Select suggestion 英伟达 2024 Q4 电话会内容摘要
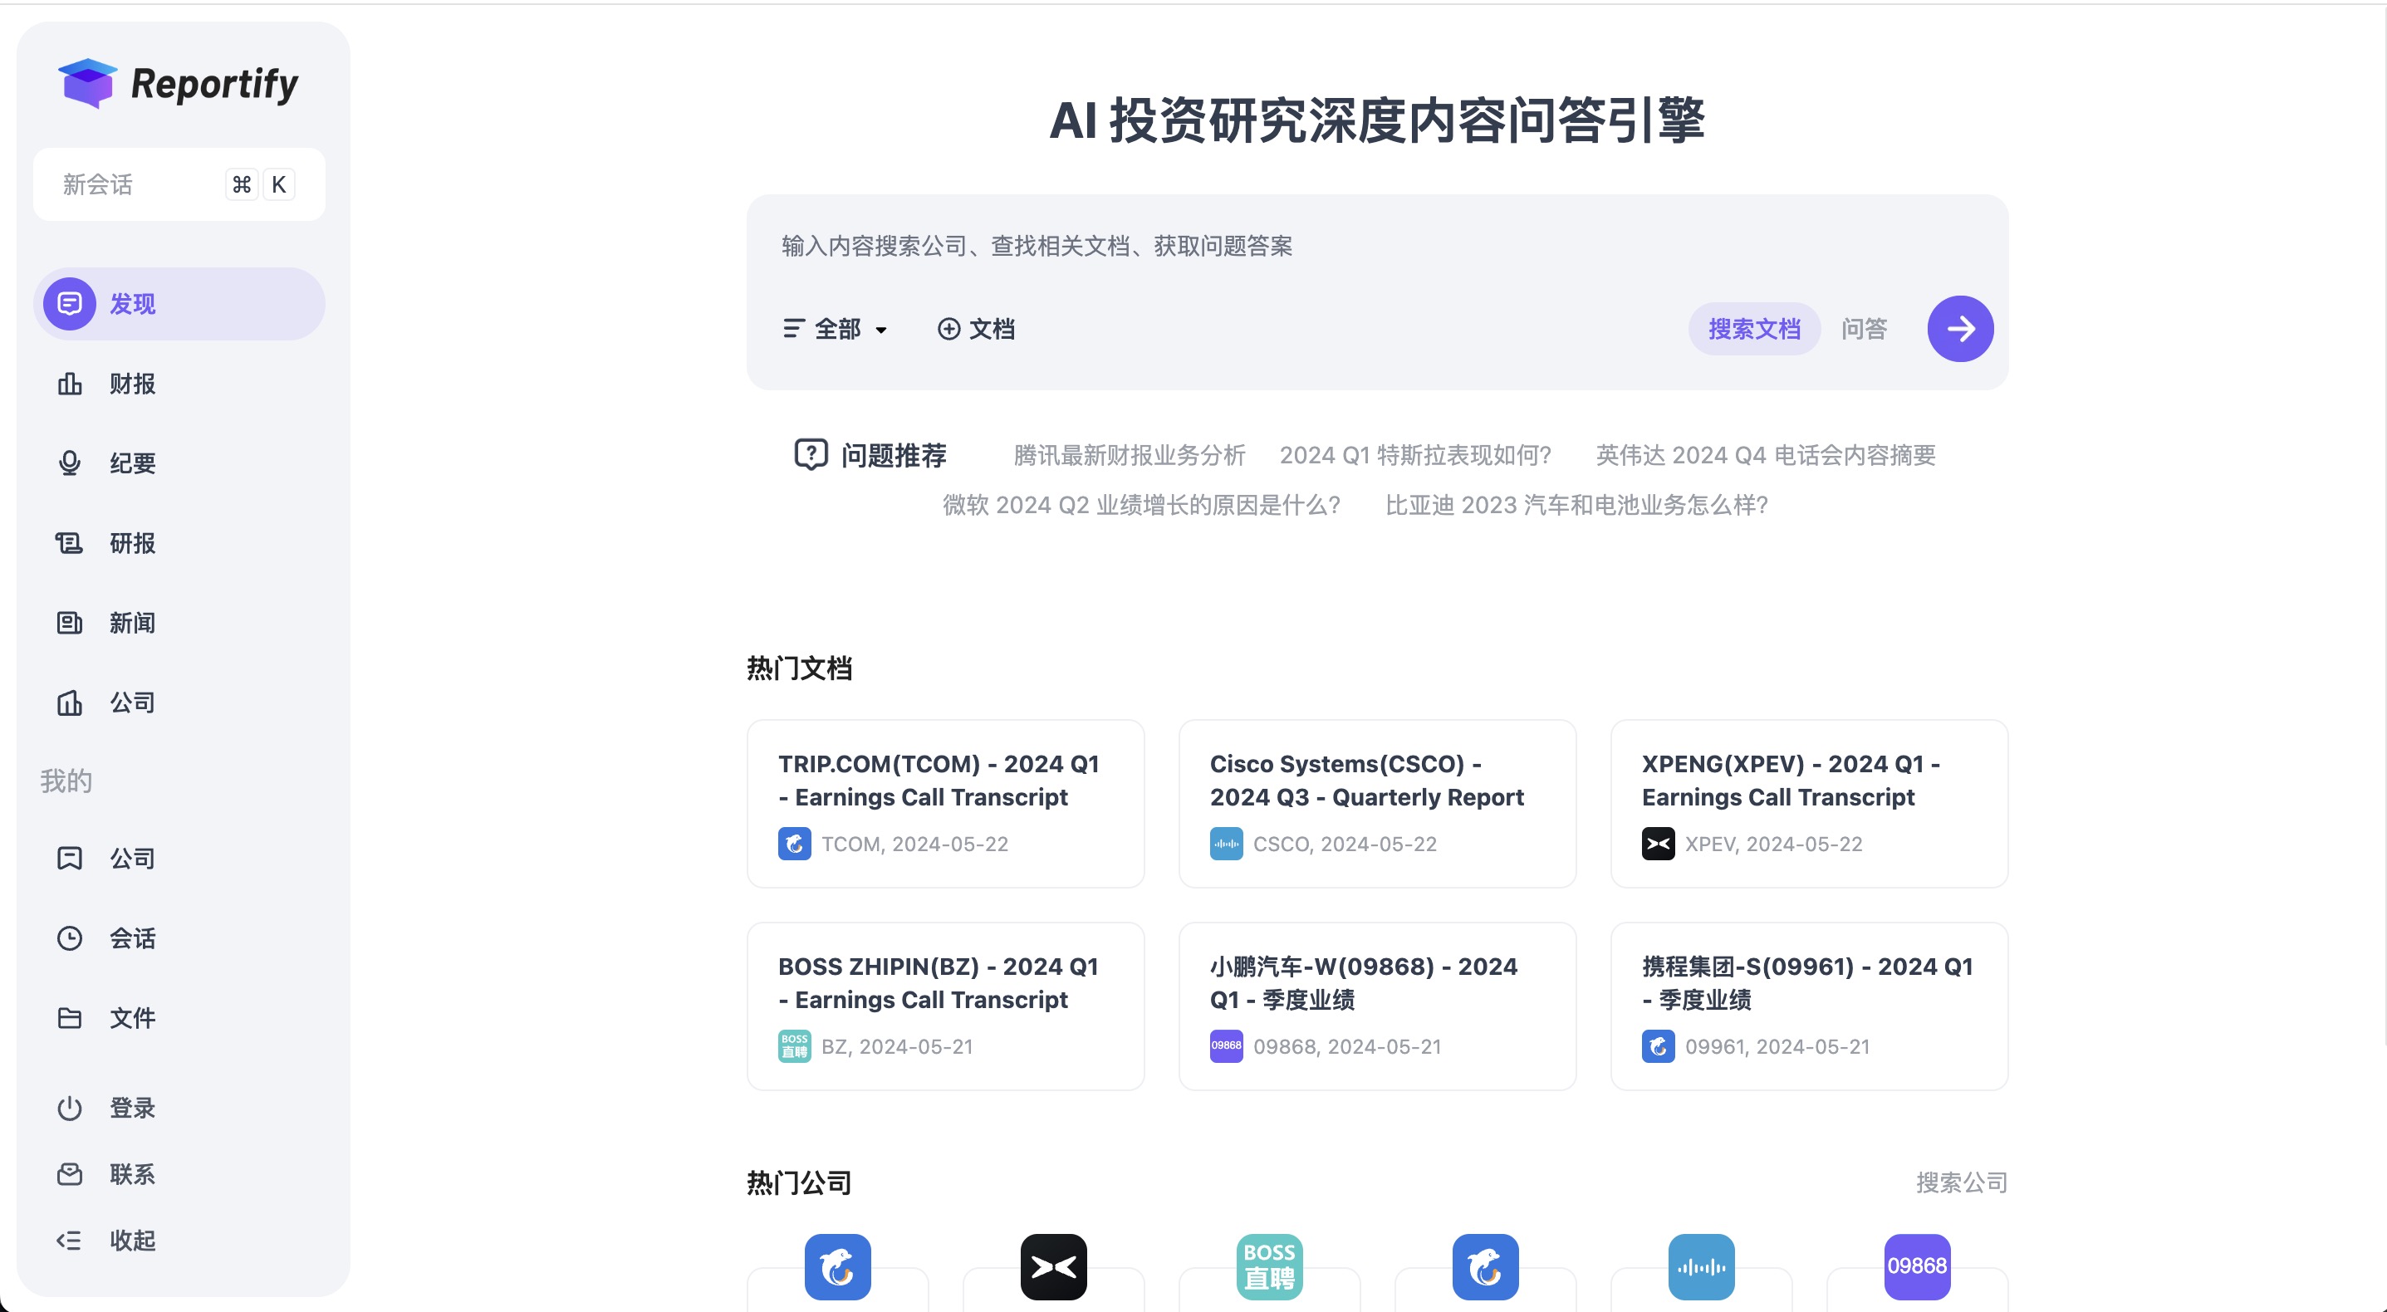The image size is (2387, 1312). 1766,455
